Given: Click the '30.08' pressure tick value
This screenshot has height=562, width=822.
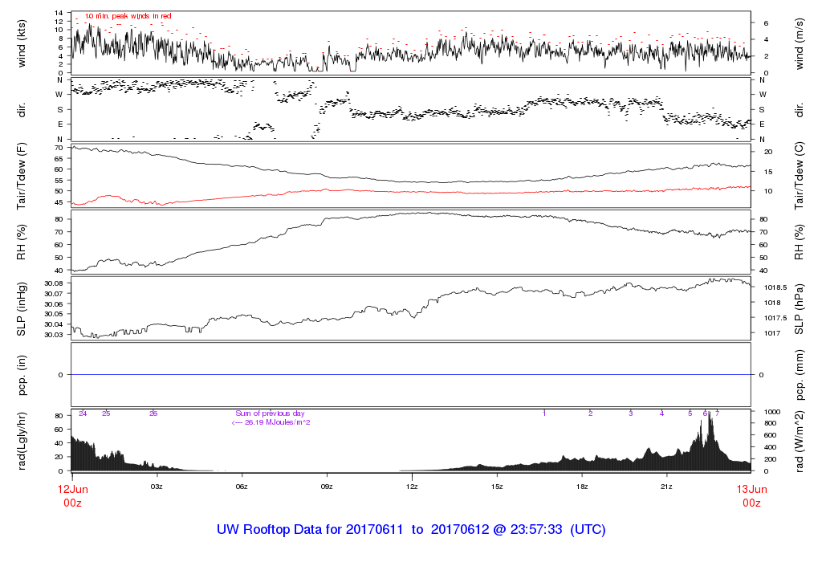Looking at the screenshot, I should (54, 283).
